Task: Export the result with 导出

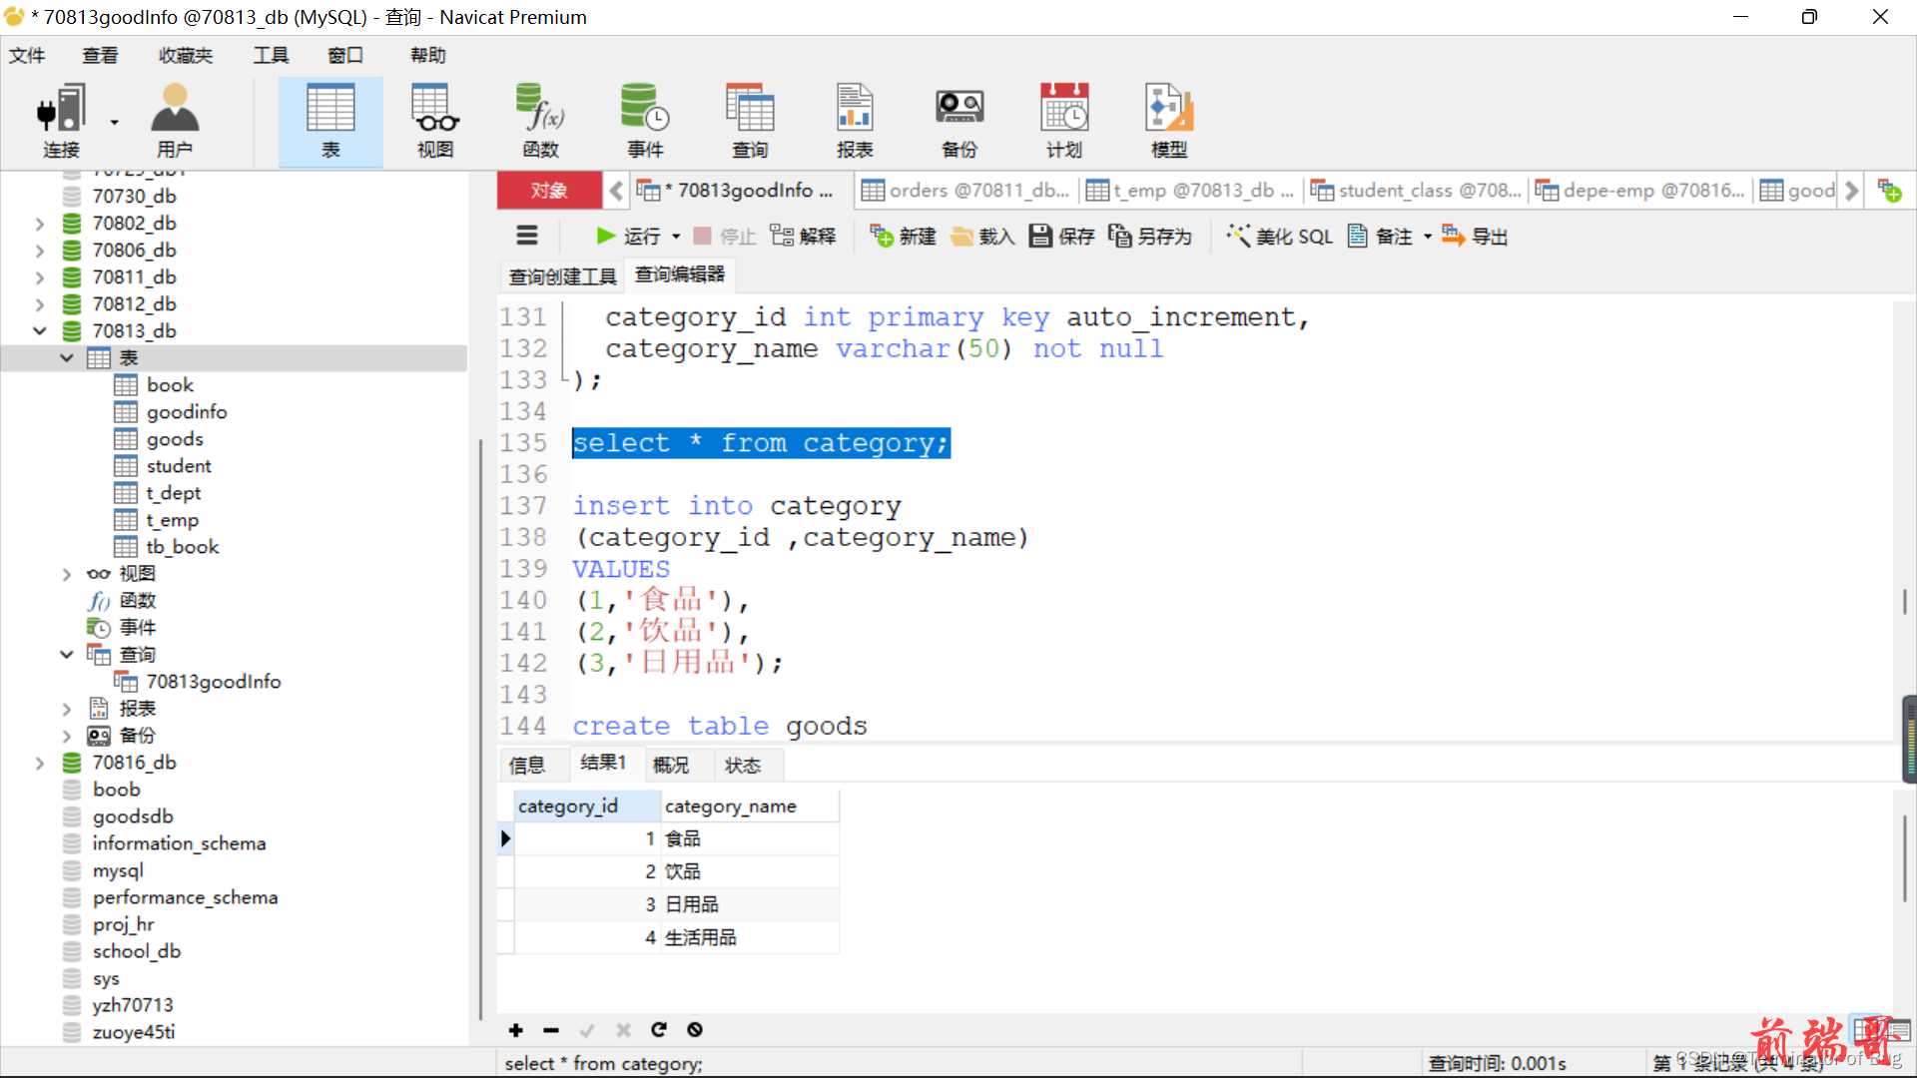Action: point(1475,236)
